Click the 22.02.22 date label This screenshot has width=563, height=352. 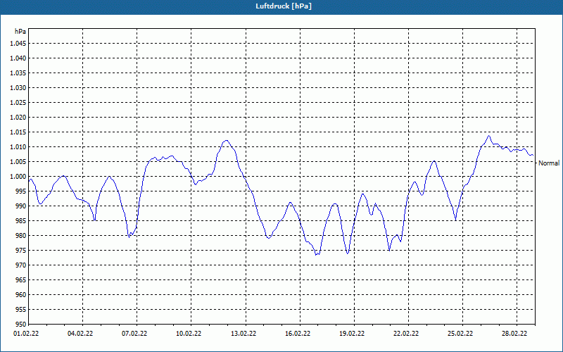coord(406,334)
